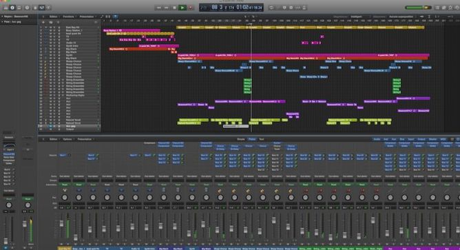
Task: Toggle Read automation on first mixer channel
Action: coord(65,185)
